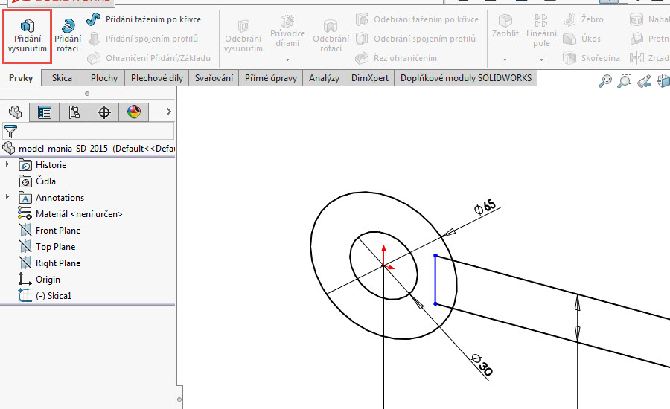The height and width of the screenshot is (409, 670).
Task: Open the ConfigurationManager panel tab
Action: tap(74, 112)
